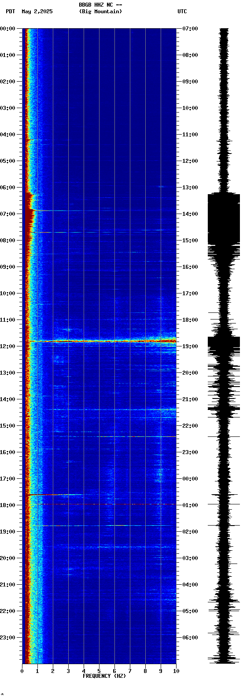Click "23:00" on the PDT time axis
The image size is (243, 699).
(8, 638)
